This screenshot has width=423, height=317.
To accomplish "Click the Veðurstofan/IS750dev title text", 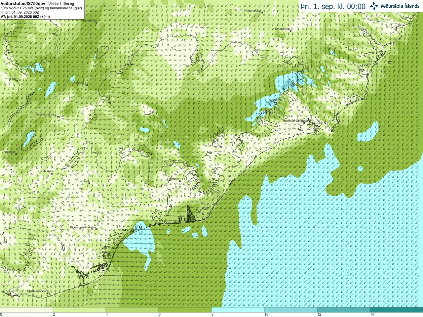I will pos(23,3).
